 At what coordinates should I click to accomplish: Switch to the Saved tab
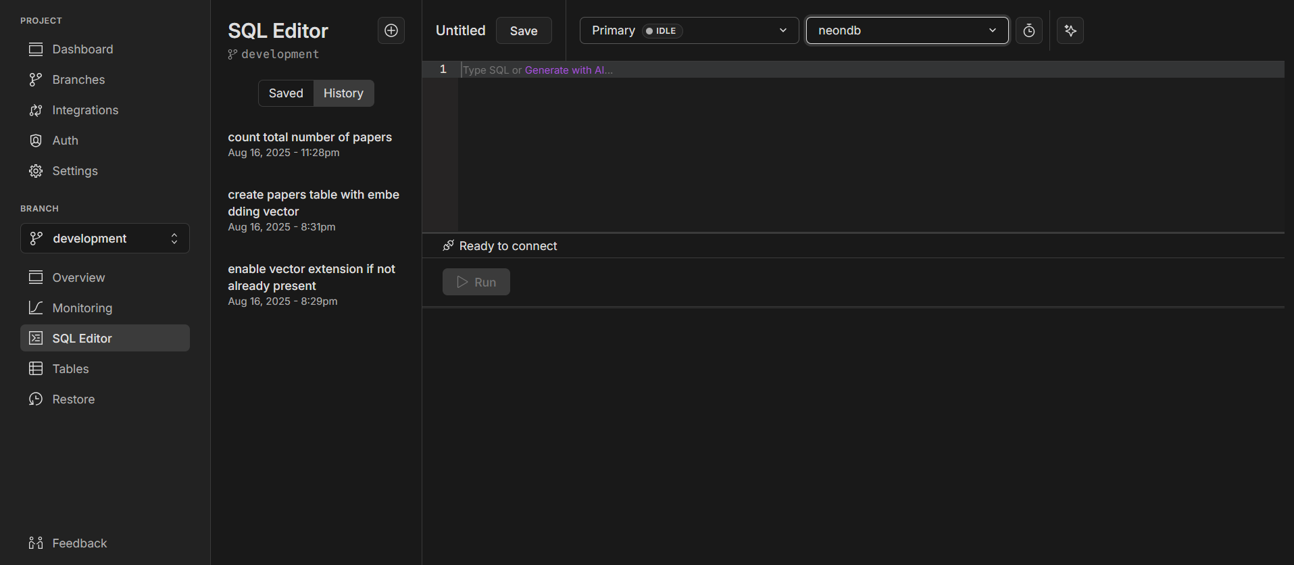tap(286, 93)
